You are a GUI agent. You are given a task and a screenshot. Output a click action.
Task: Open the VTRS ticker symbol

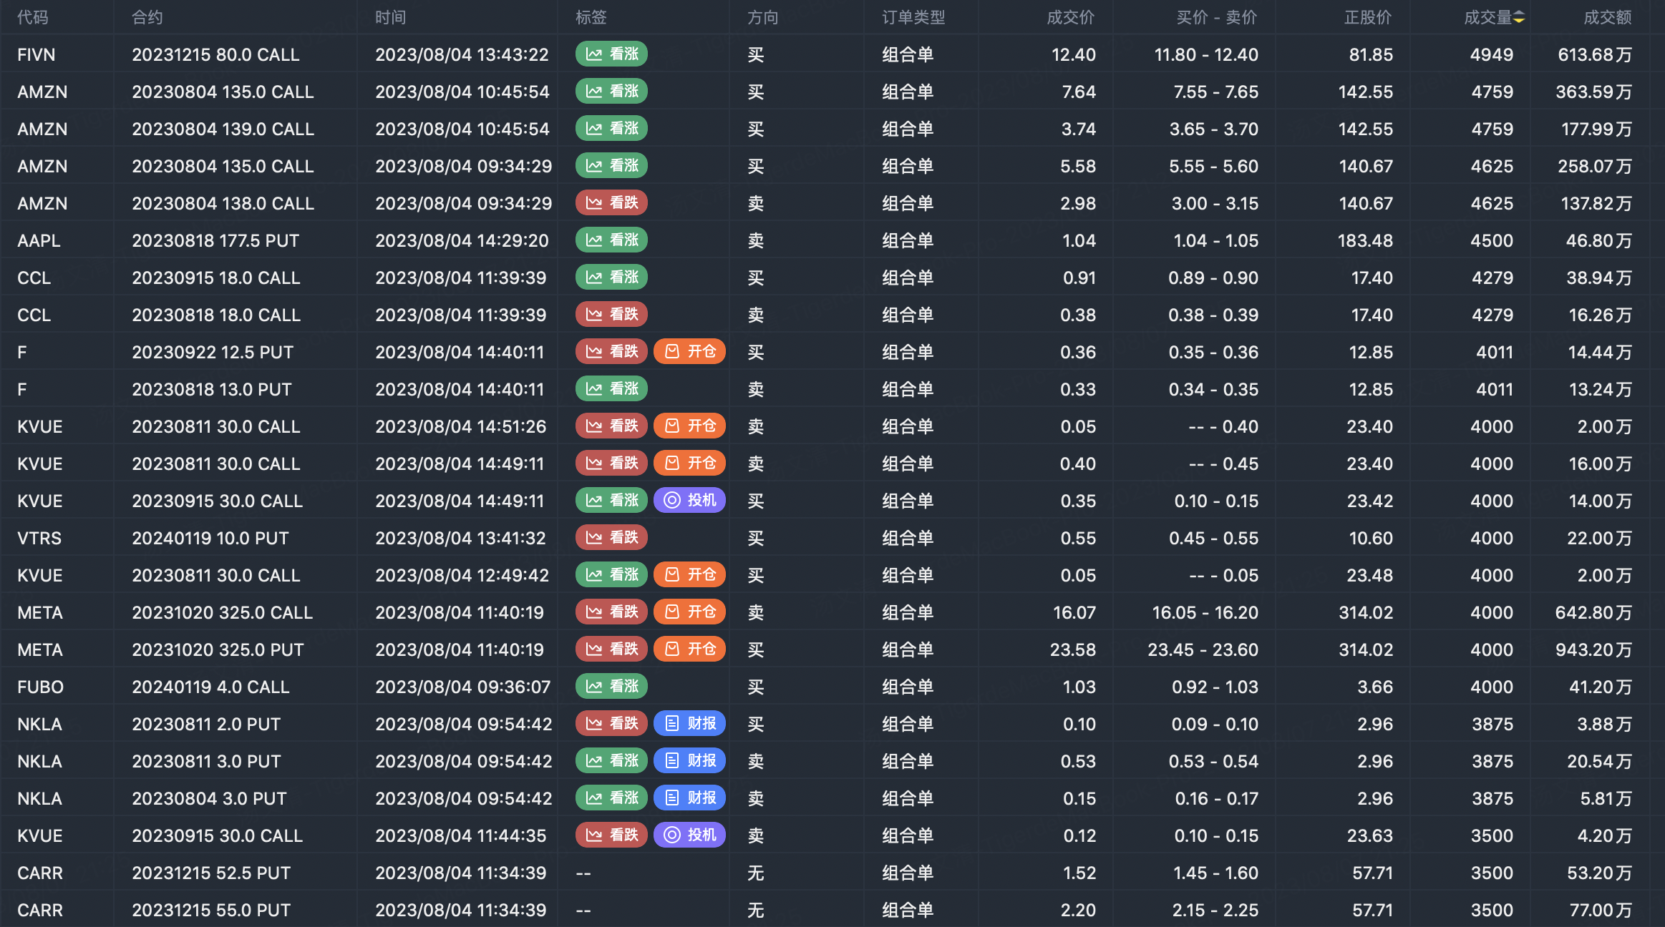tap(39, 539)
